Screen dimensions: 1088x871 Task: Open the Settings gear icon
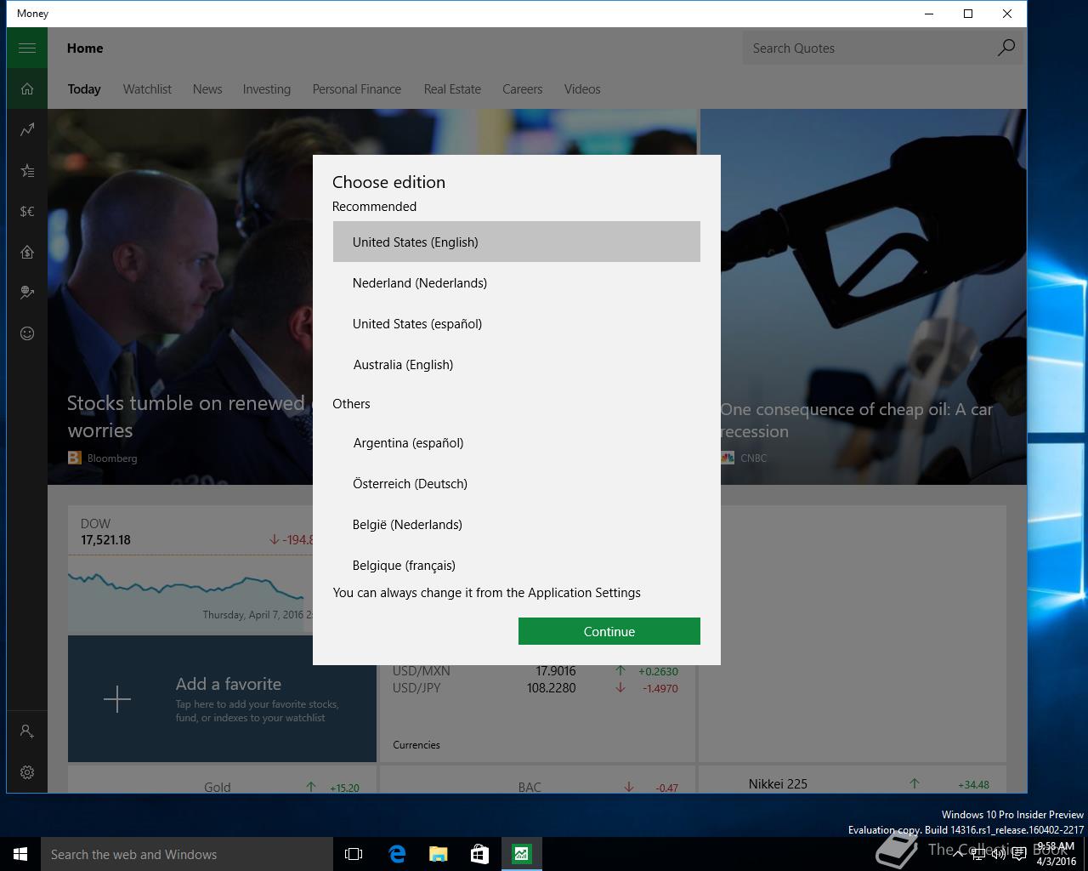27,772
